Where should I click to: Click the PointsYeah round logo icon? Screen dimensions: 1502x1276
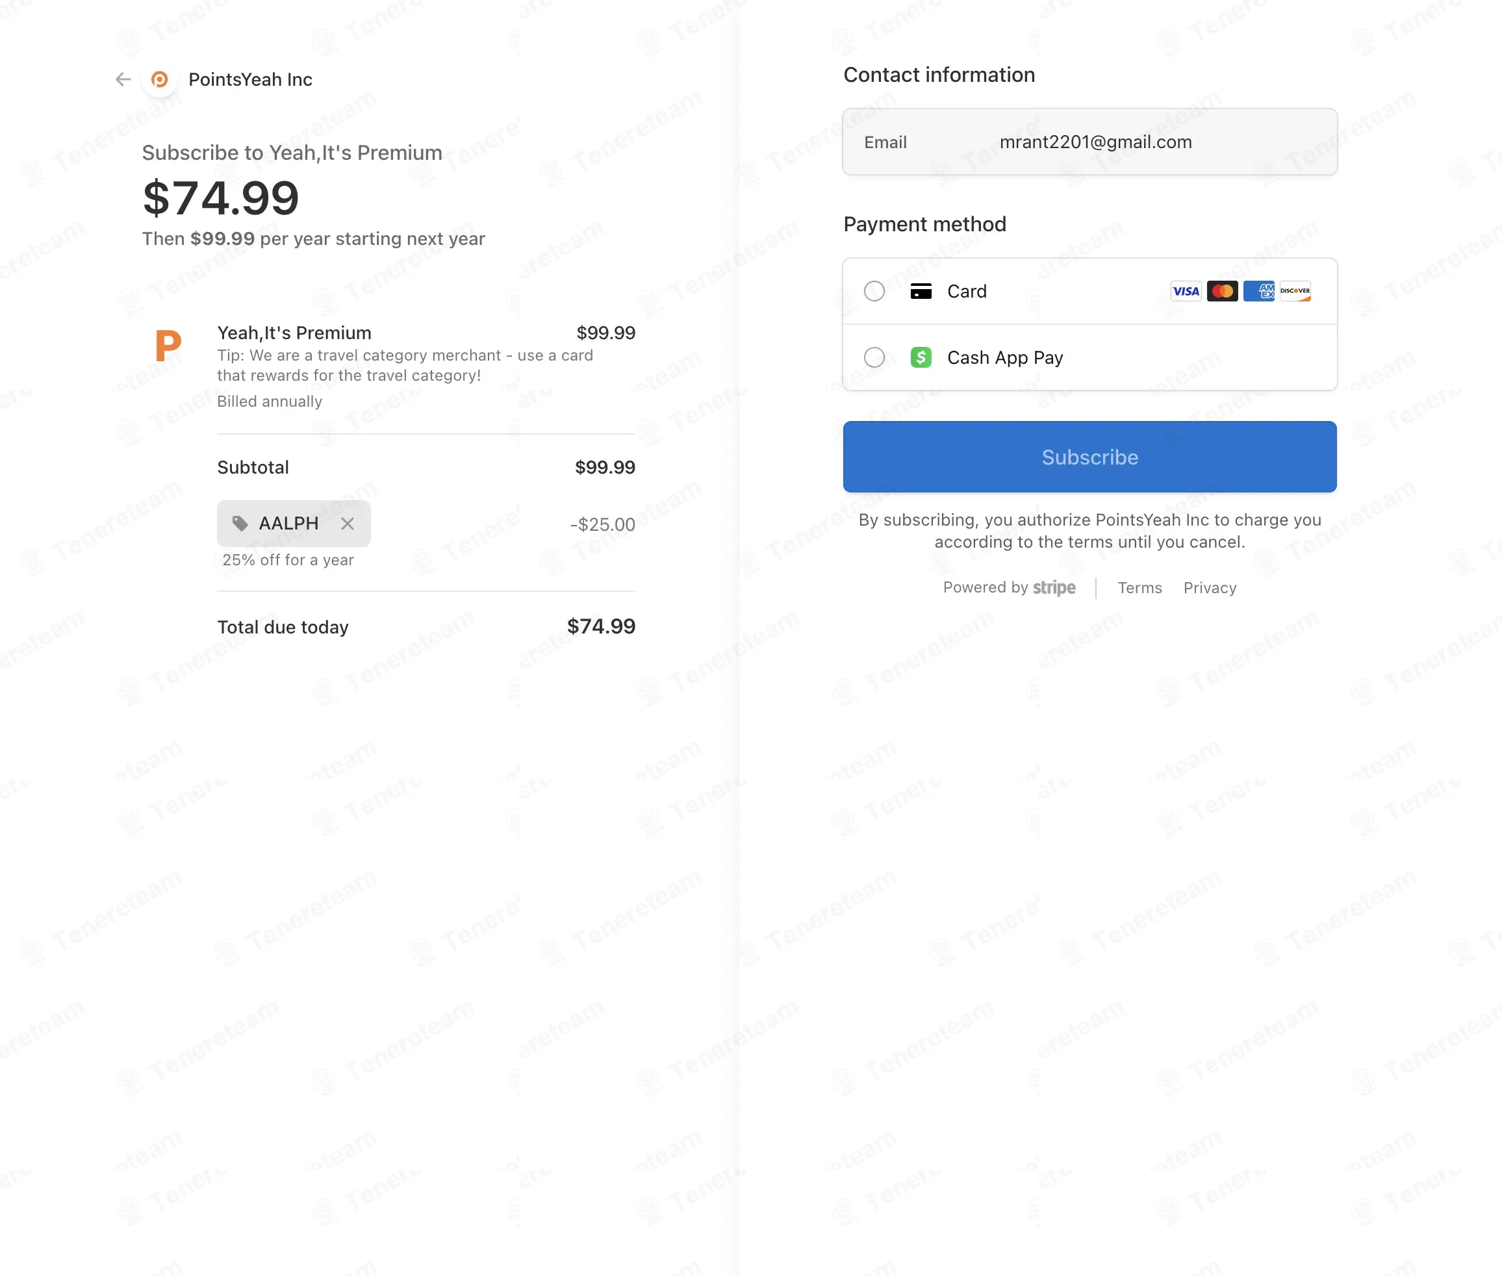click(160, 79)
